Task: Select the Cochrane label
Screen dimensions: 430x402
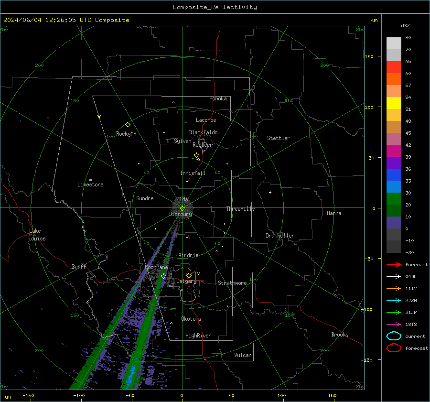Action: click(x=156, y=267)
